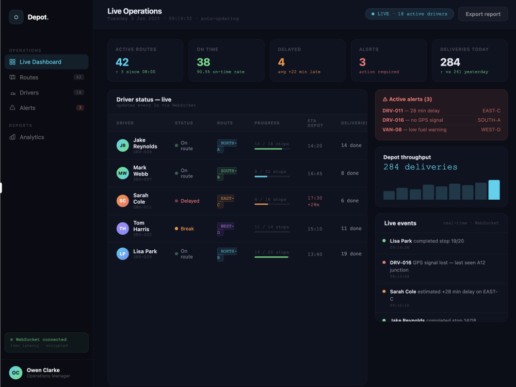Click the orange dot beside Sarah Cole event
The height and width of the screenshot is (387, 516).
pos(384,291)
